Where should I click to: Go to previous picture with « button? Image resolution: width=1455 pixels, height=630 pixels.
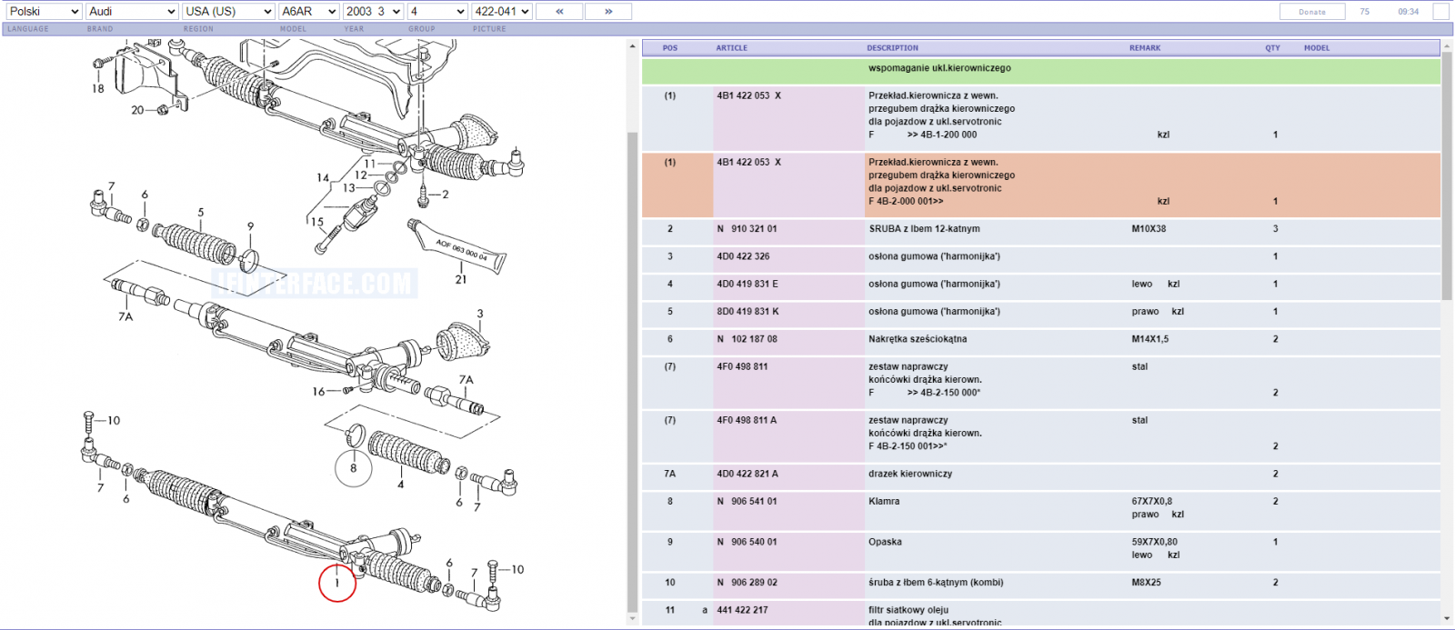[x=559, y=12]
